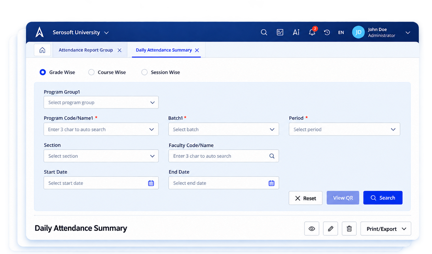
Task: Click the Select end date field
Action: click(x=224, y=183)
